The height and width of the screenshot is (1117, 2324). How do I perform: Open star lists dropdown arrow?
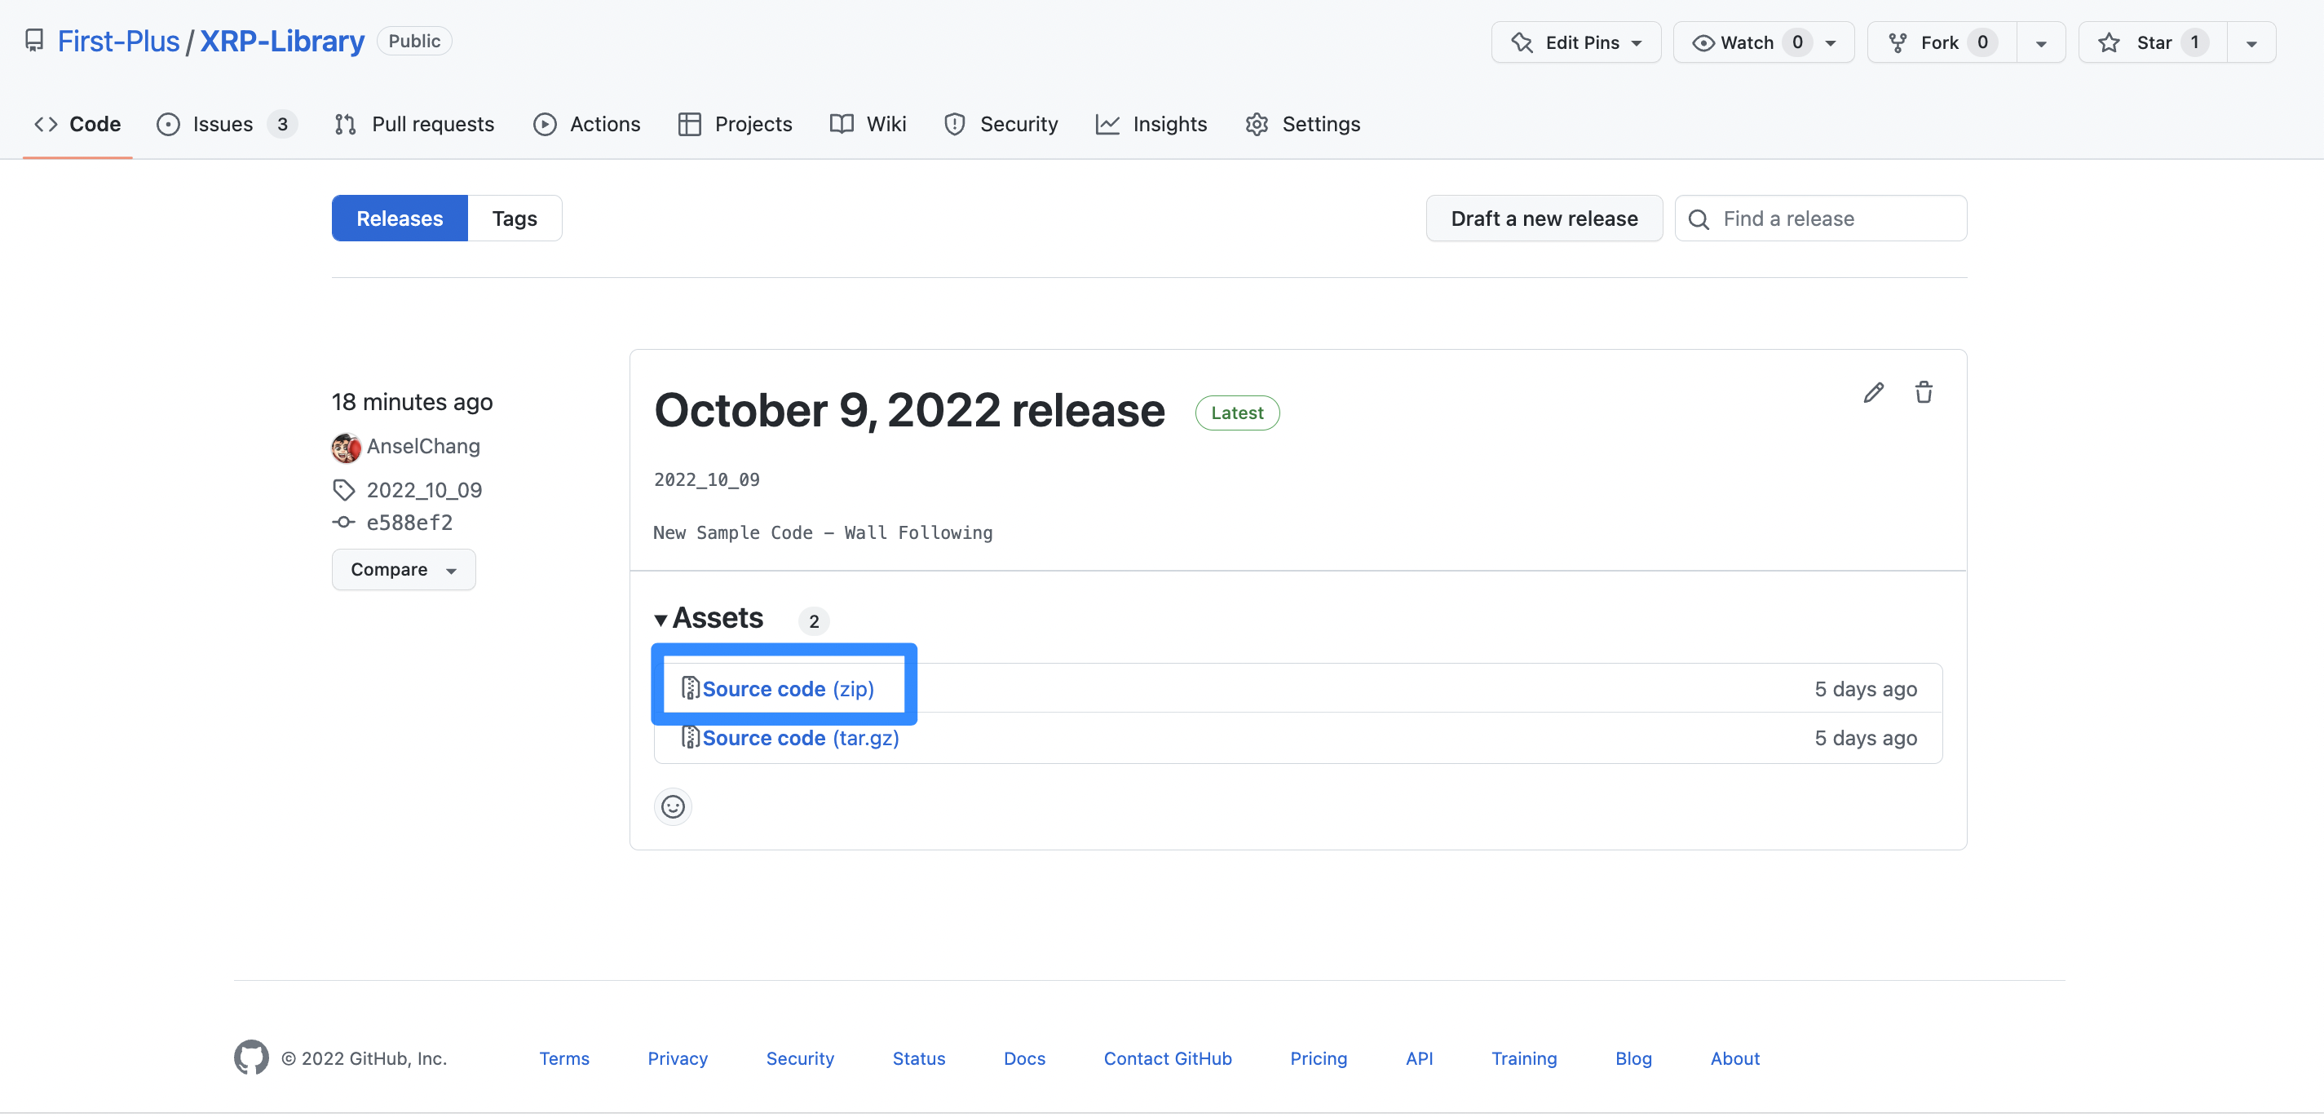coord(2251,42)
